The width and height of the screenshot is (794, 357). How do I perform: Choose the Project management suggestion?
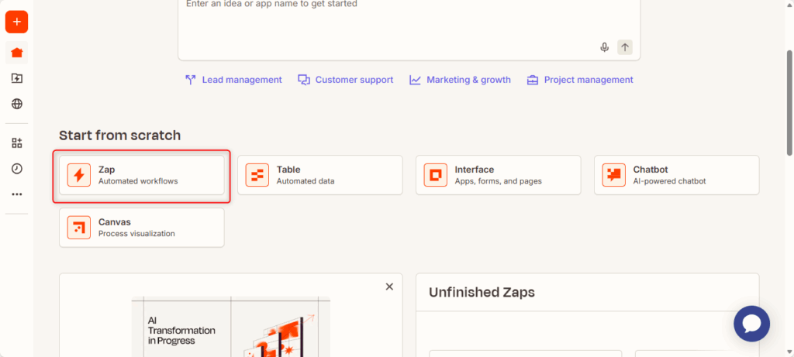pyautogui.click(x=579, y=80)
